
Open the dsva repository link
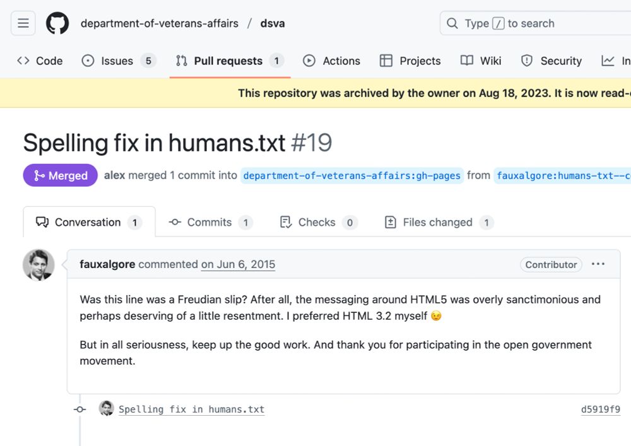pyautogui.click(x=273, y=23)
